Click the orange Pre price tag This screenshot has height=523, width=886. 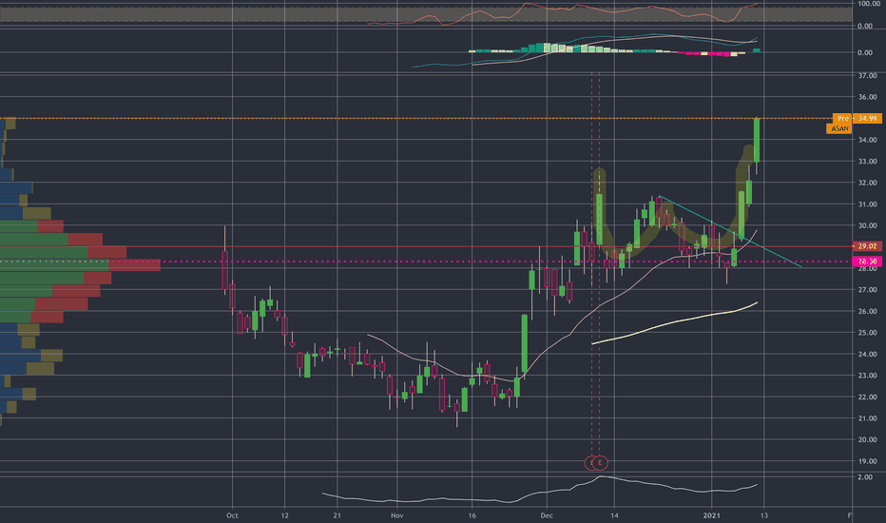tap(857, 119)
